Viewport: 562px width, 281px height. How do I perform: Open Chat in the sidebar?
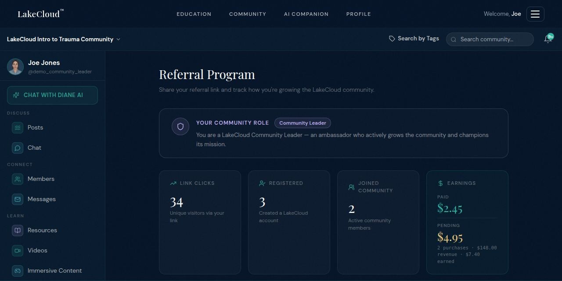coord(52,148)
